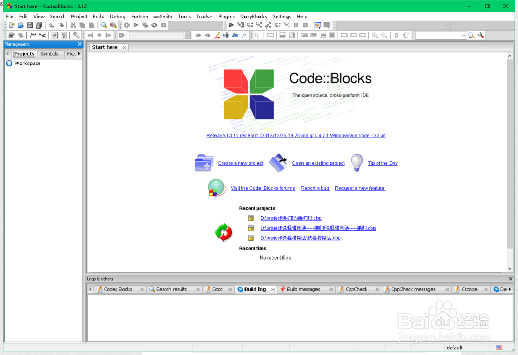The width and height of the screenshot is (518, 355).
Task: Click the Open file folder icon
Action: (21, 25)
